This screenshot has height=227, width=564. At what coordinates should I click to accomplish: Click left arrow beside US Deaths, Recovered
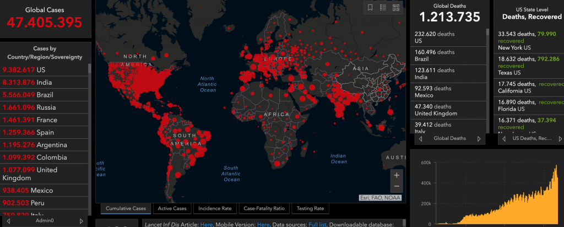click(x=505, y=138)
